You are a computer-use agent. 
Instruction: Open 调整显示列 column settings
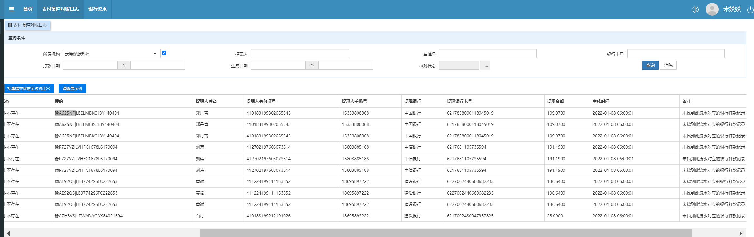tap(72, 88)
